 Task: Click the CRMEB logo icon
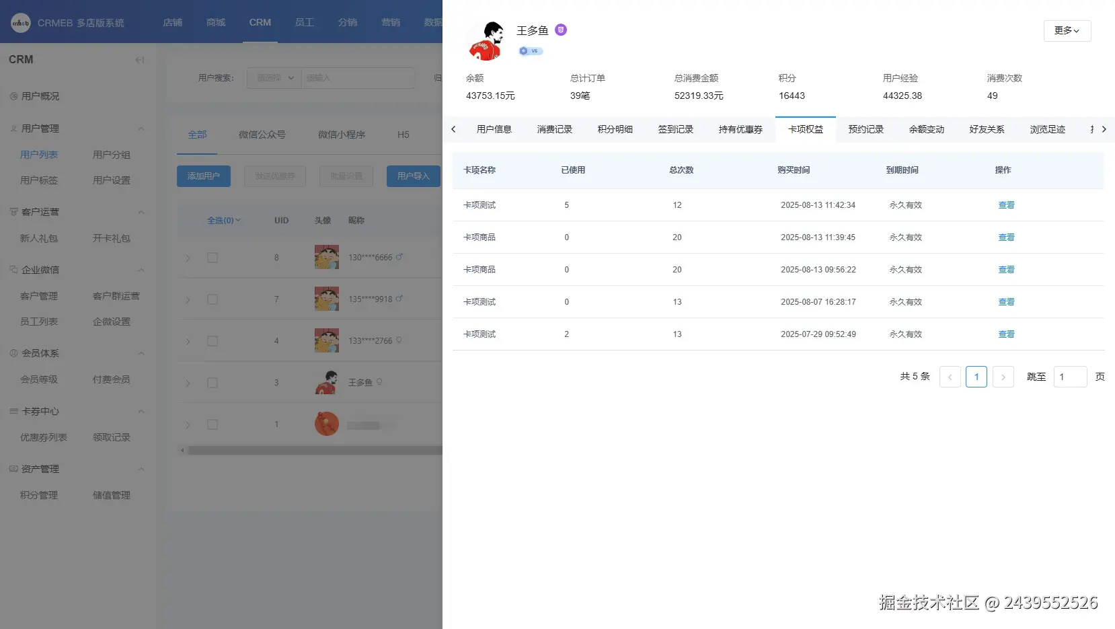21,23
